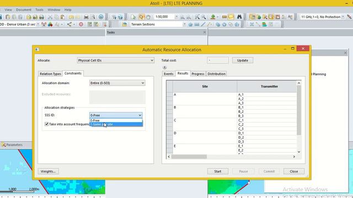Click the Close button in the dialog
The width and height of the screenshot is (353, 198).
point(294,171)
